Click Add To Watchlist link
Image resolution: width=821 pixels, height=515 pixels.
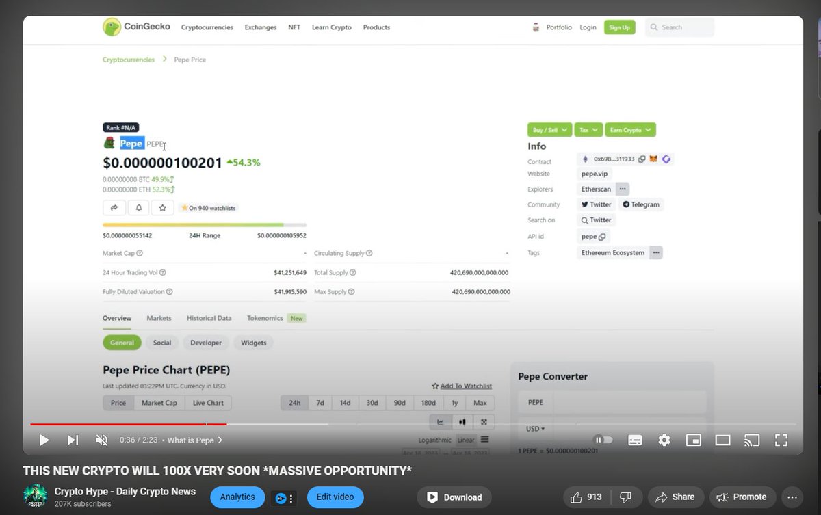pos(462,386)
